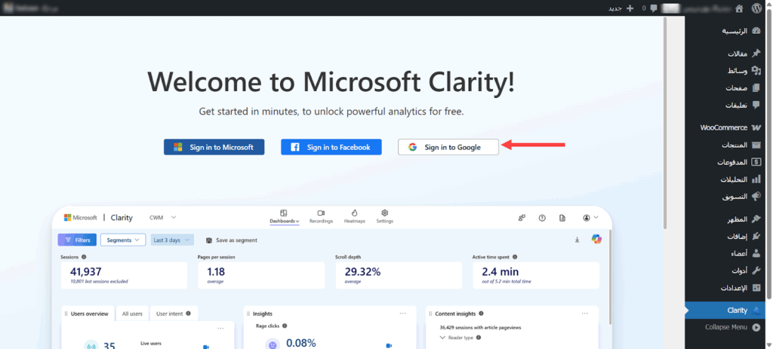The image size is (773, 349).
Task: Click the Settings gear in Clarity preview
Action: coord(384,217)
